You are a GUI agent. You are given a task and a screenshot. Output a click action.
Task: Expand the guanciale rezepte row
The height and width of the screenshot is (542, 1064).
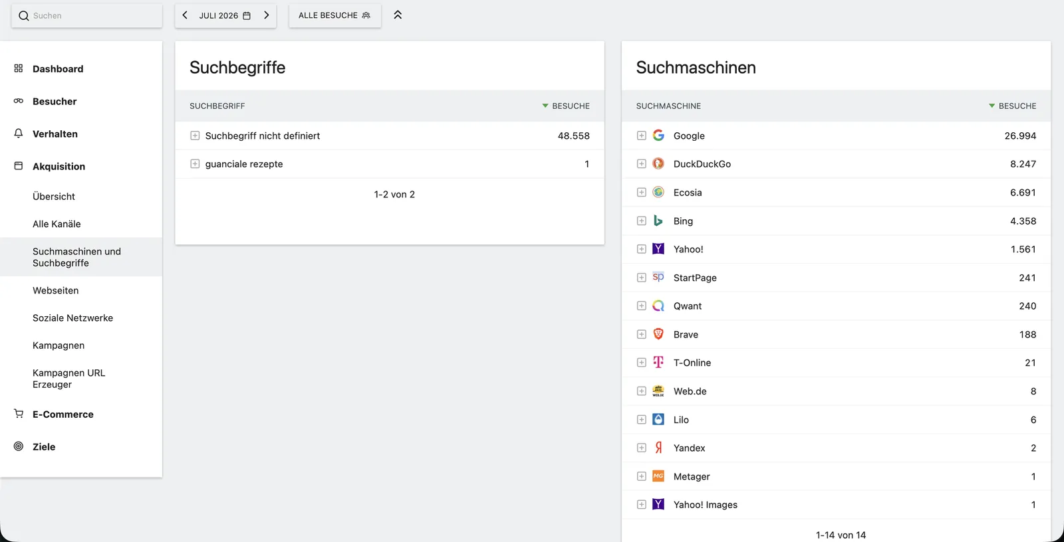click(195, 163)
